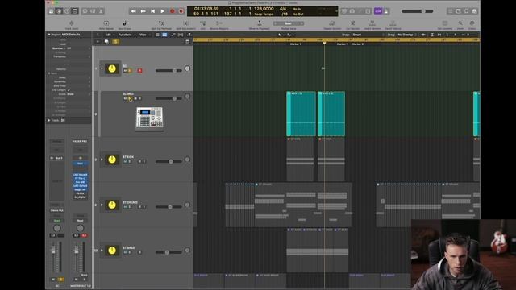Open the pointer tool menu
516x290 pixels.
coord(280,35)
